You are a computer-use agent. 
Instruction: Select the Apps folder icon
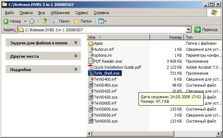[x=90, y=43]
